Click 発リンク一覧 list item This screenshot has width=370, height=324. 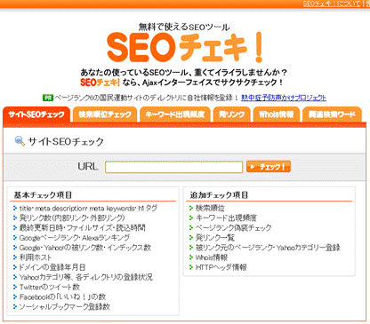tap(215, 238)
